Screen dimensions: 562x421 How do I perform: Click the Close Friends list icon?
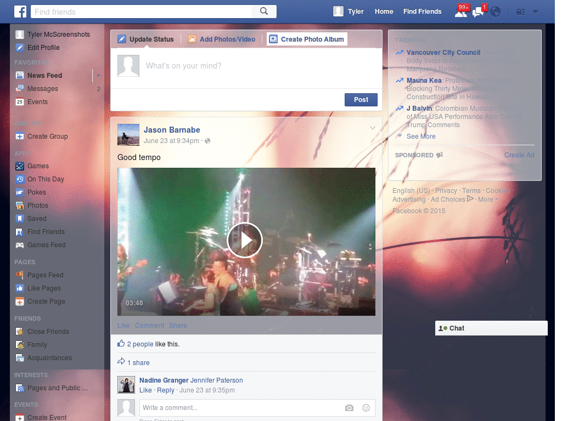(x=20, y=332)
